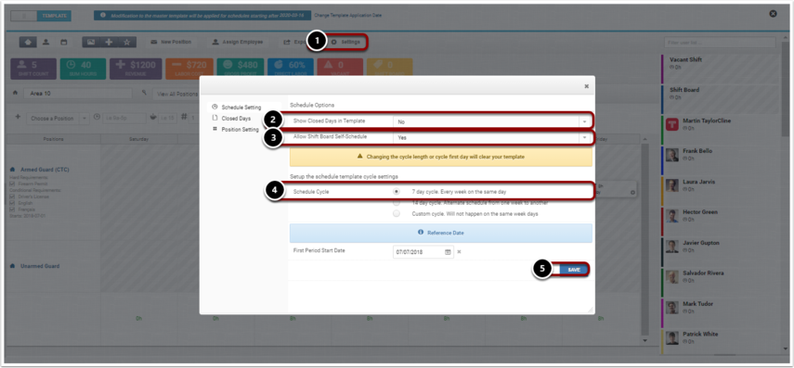The image size is (794, 368).
Task: Click the Positions column header
Action: coord(53,139)
